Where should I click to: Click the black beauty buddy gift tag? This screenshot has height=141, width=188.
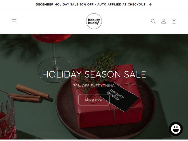(118, 96)
